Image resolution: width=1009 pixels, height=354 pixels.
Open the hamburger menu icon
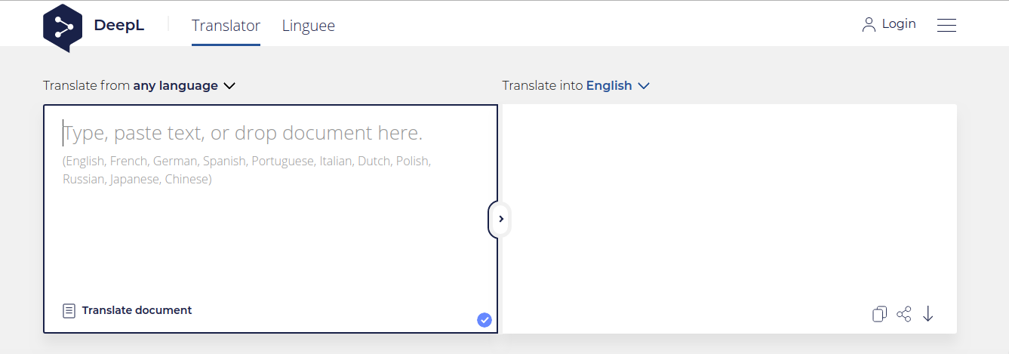coord(946,25)
